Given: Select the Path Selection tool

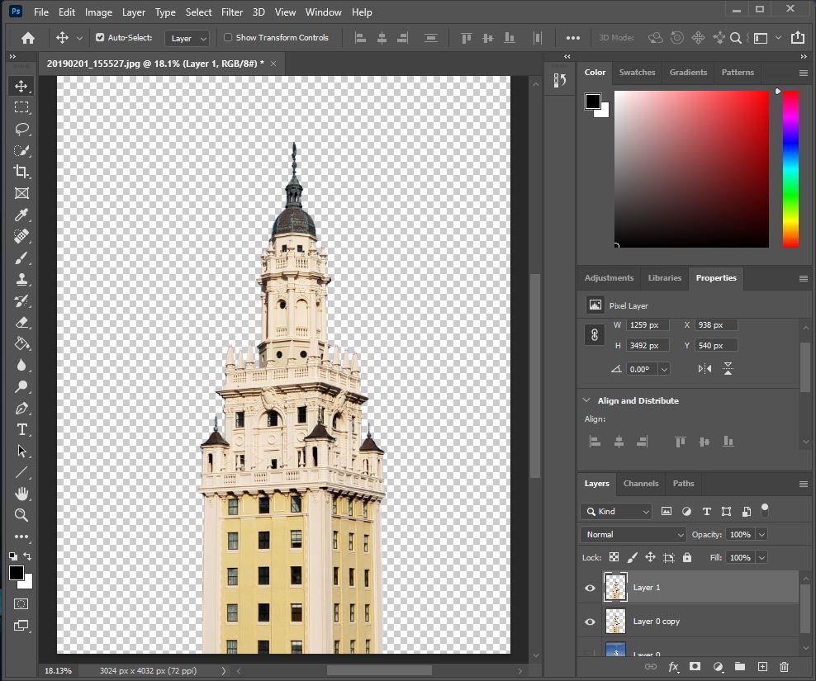Looking at the screenshot, I should click(x=21, y=451).
